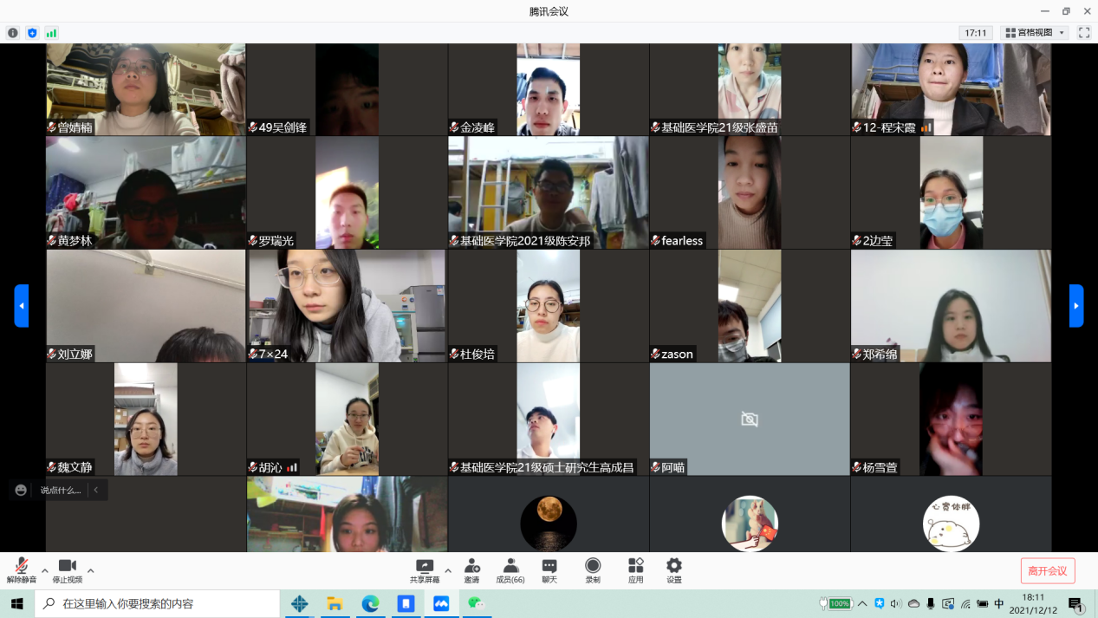
Task: Unmute microphone with 解除静音
Action: 22,570
